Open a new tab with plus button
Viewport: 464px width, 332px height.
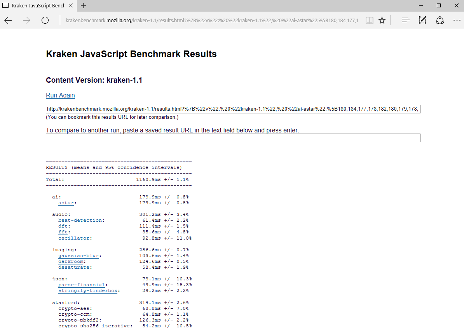point(84,5)
